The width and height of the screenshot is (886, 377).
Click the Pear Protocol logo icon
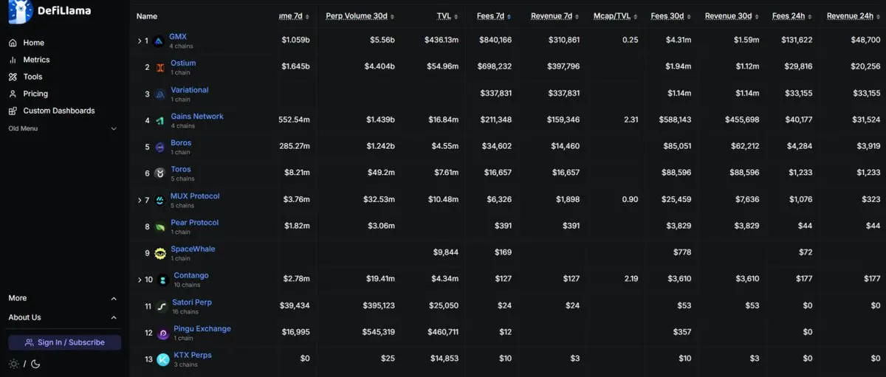(x=159, y=227)
